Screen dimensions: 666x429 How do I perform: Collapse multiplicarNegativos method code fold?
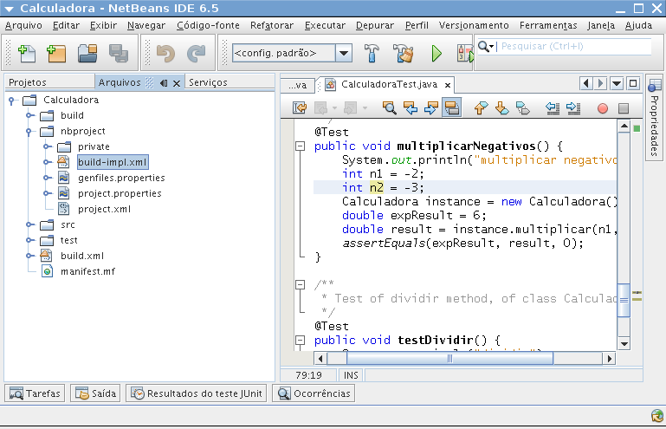pos(300,146)
